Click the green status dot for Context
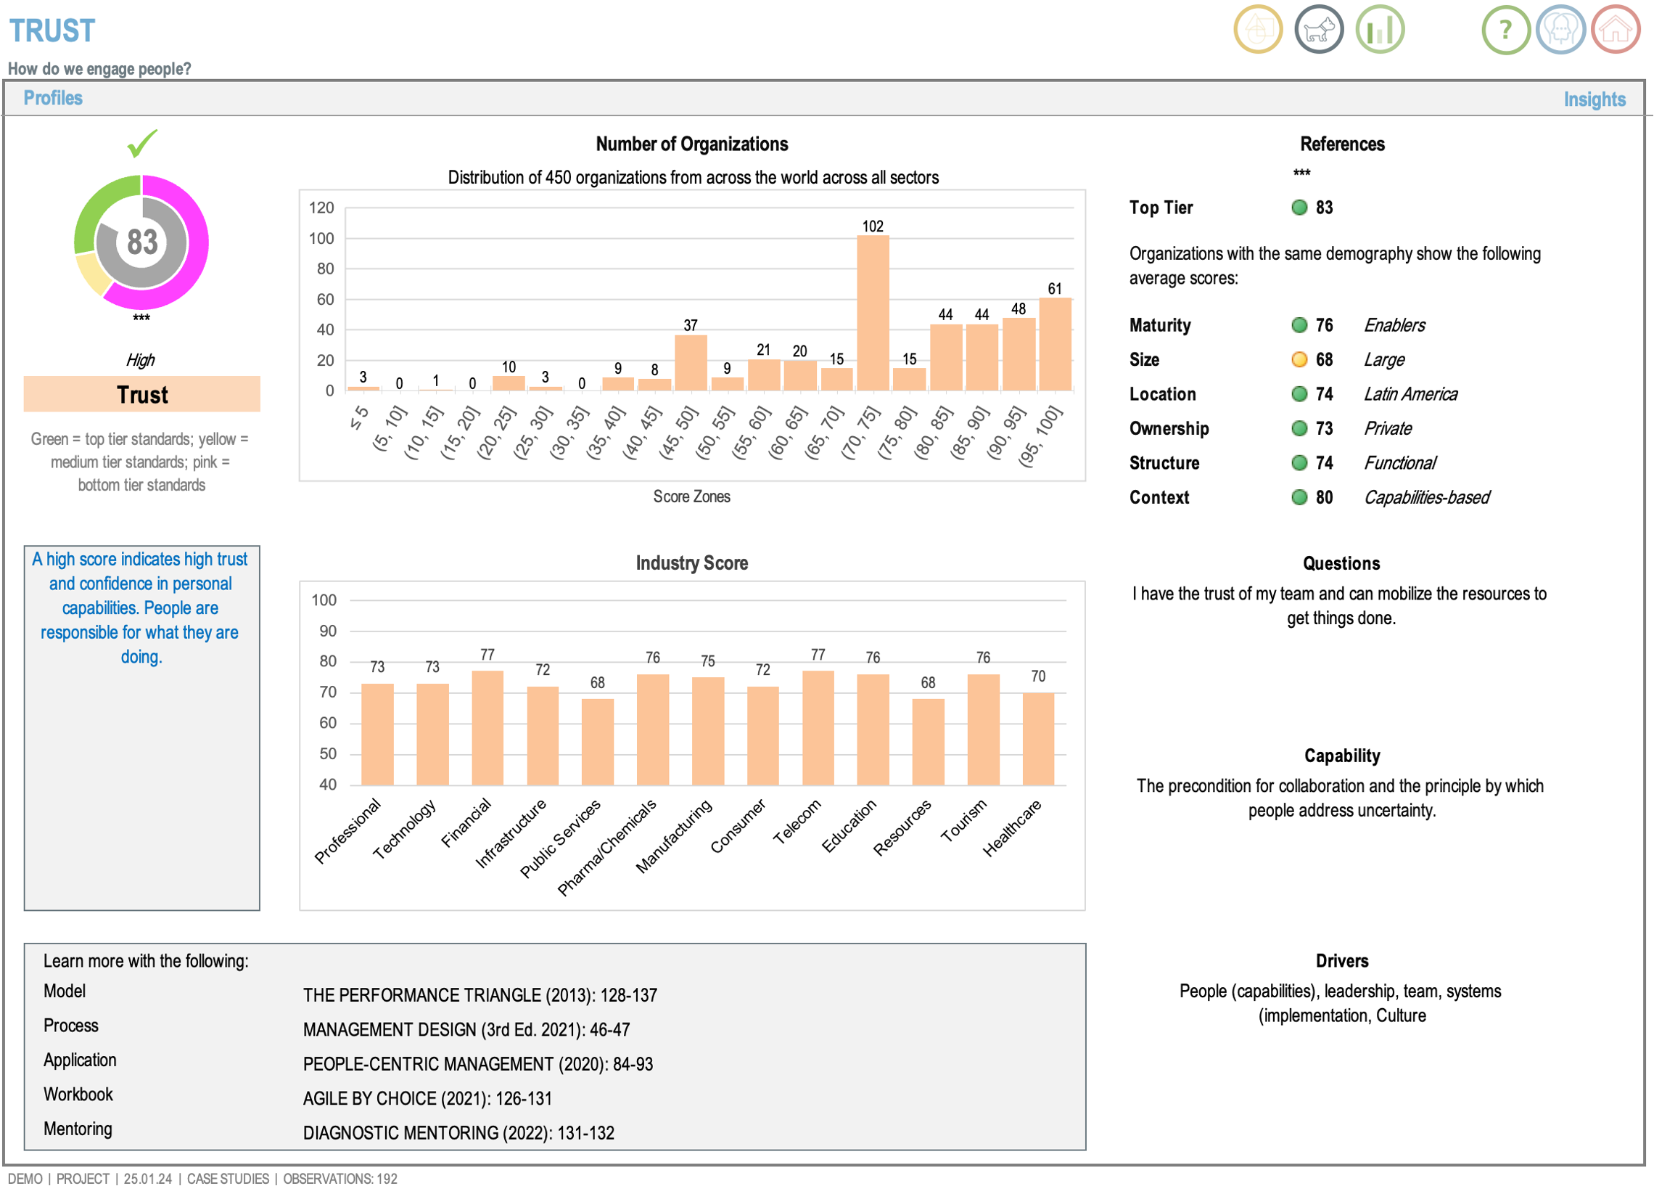Viewport: 1654px width, 1186px height. click(x=1299, y=498)
